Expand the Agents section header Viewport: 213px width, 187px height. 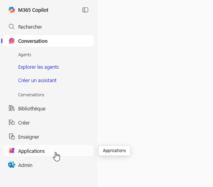coord(25,55)
